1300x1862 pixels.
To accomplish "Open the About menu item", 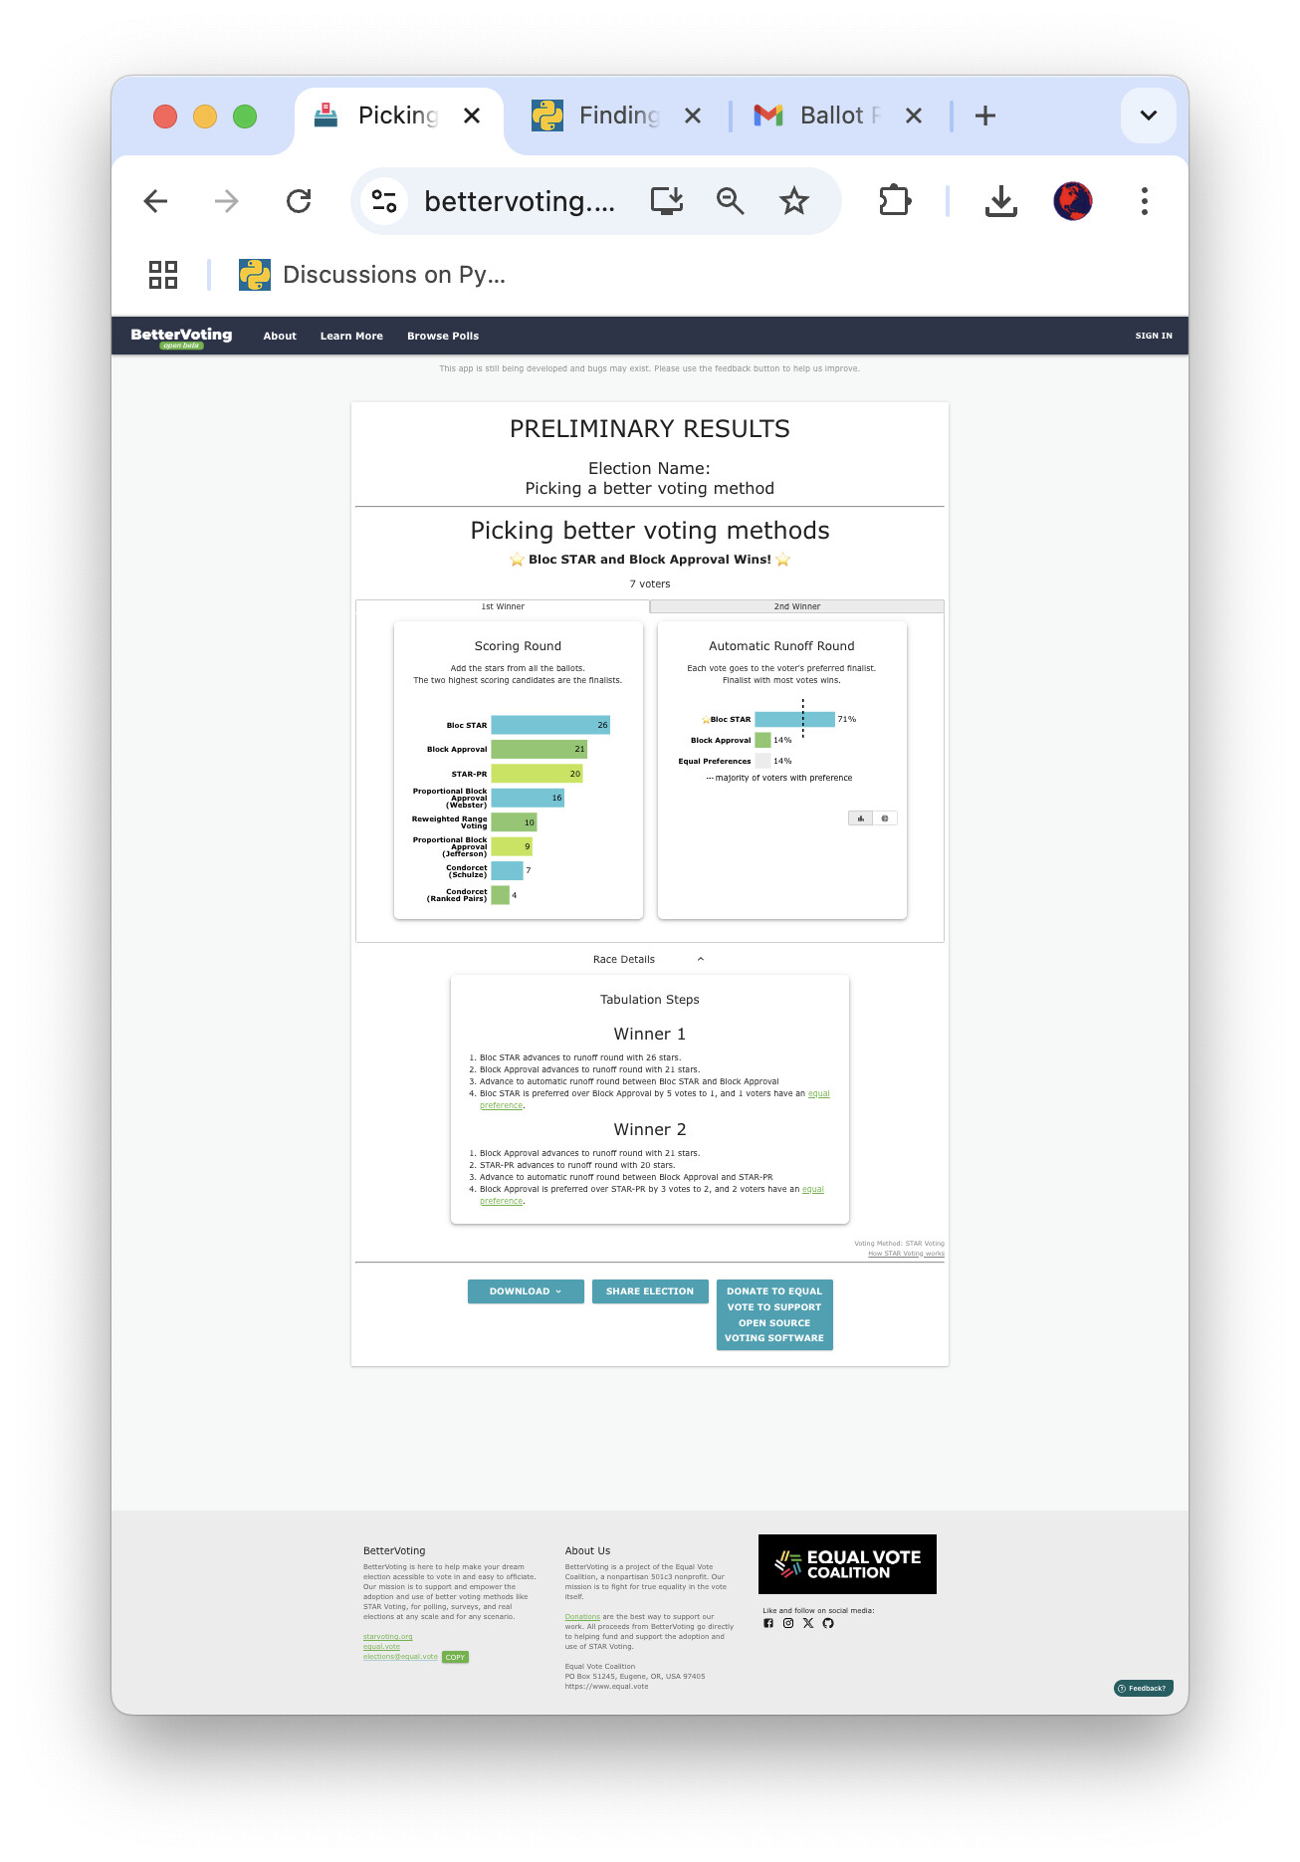I will tap(280, 337).
